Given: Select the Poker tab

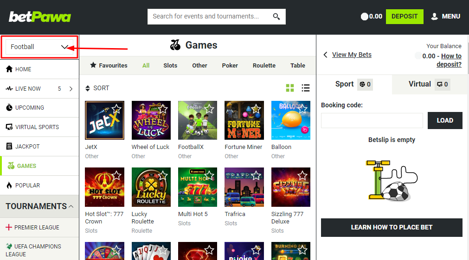Looking at the screenshot, I should tap(230, 65).
